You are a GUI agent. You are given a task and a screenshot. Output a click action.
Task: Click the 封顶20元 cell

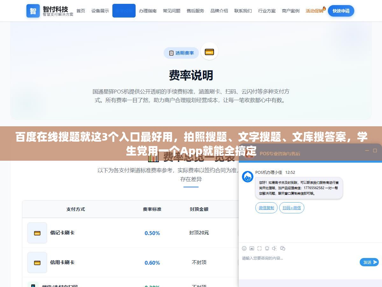coord(199,233)
